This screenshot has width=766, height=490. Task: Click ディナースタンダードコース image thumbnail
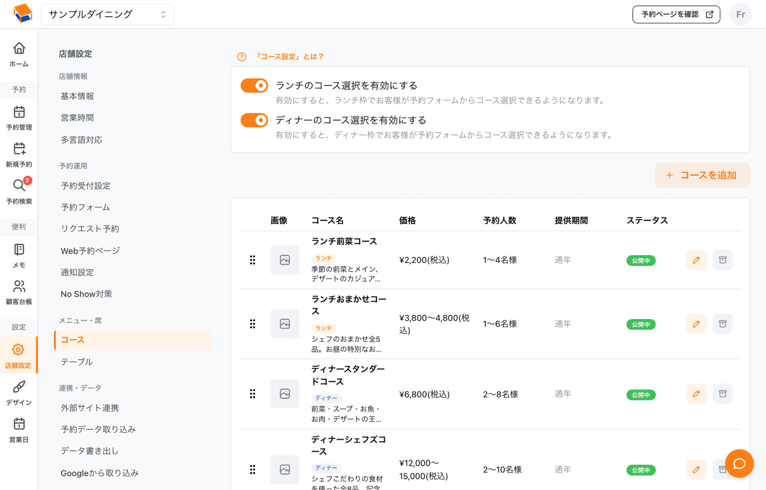pos(285,394)
